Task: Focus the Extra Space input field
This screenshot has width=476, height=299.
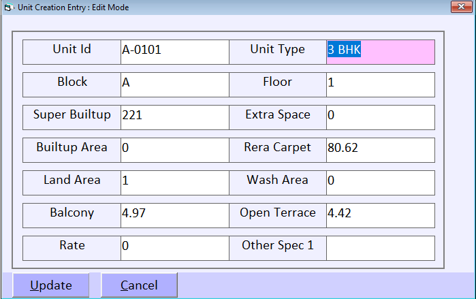Action: tap(381, 117)
